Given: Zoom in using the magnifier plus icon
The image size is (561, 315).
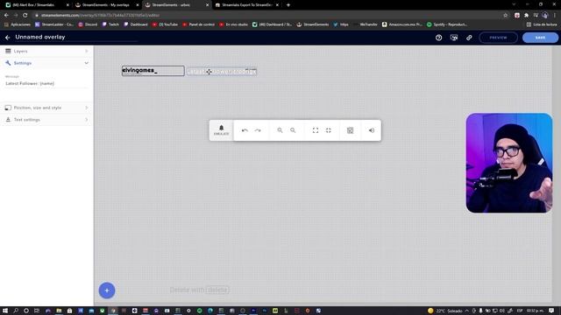Looking at the screenshot, I should click(280, 130).
